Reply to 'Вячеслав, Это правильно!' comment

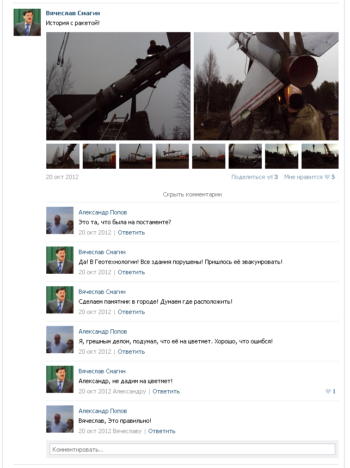point(162,431)
